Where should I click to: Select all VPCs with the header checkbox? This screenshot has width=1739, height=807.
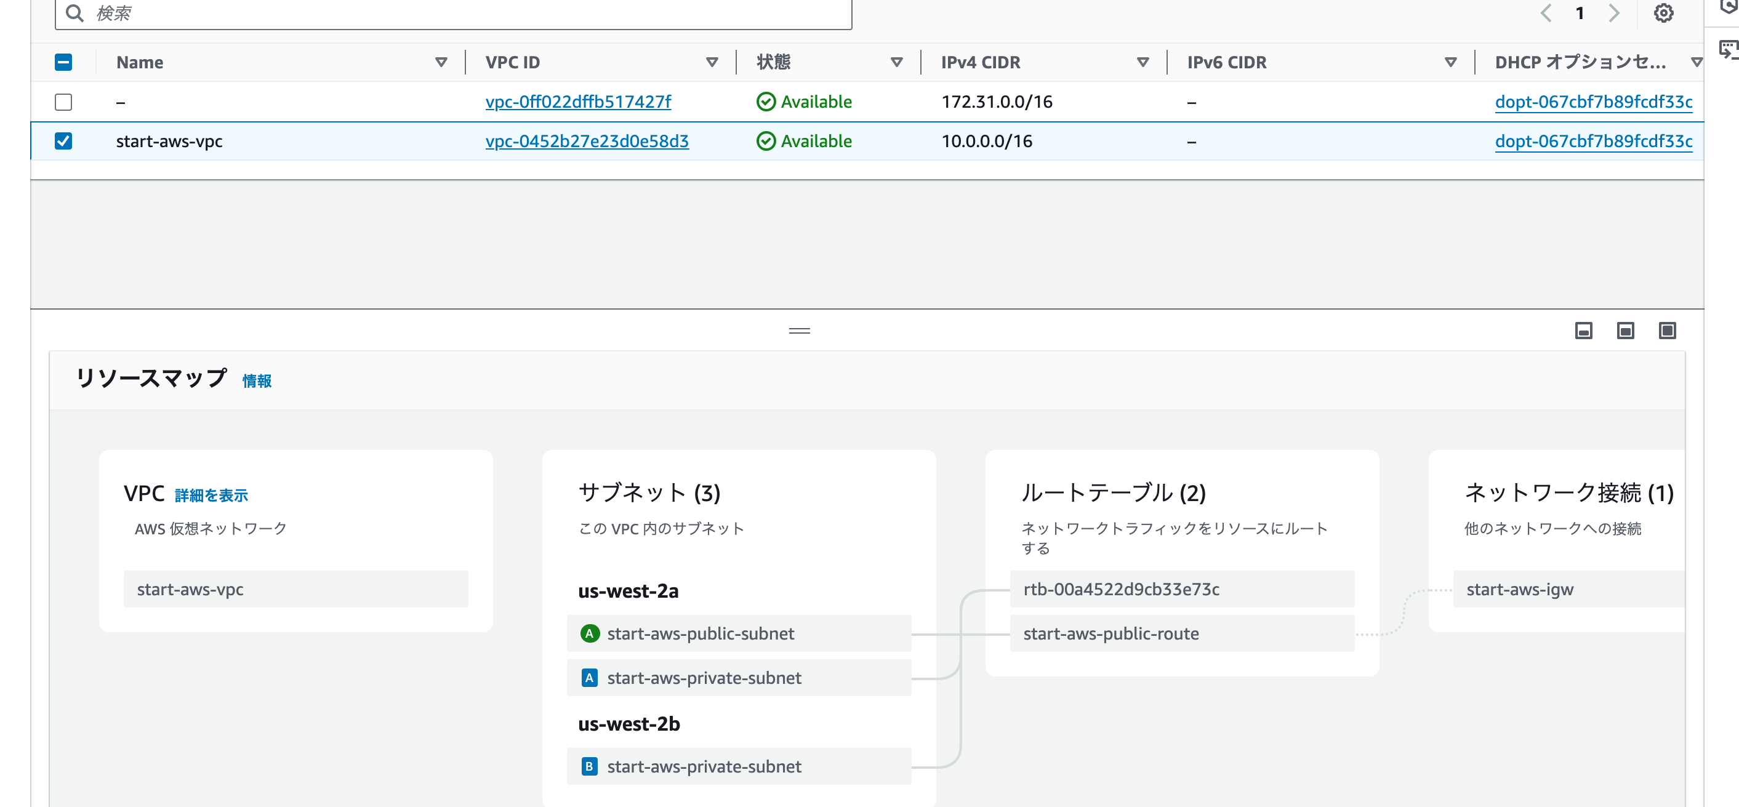pyautogui.click(x=64, y=62)
